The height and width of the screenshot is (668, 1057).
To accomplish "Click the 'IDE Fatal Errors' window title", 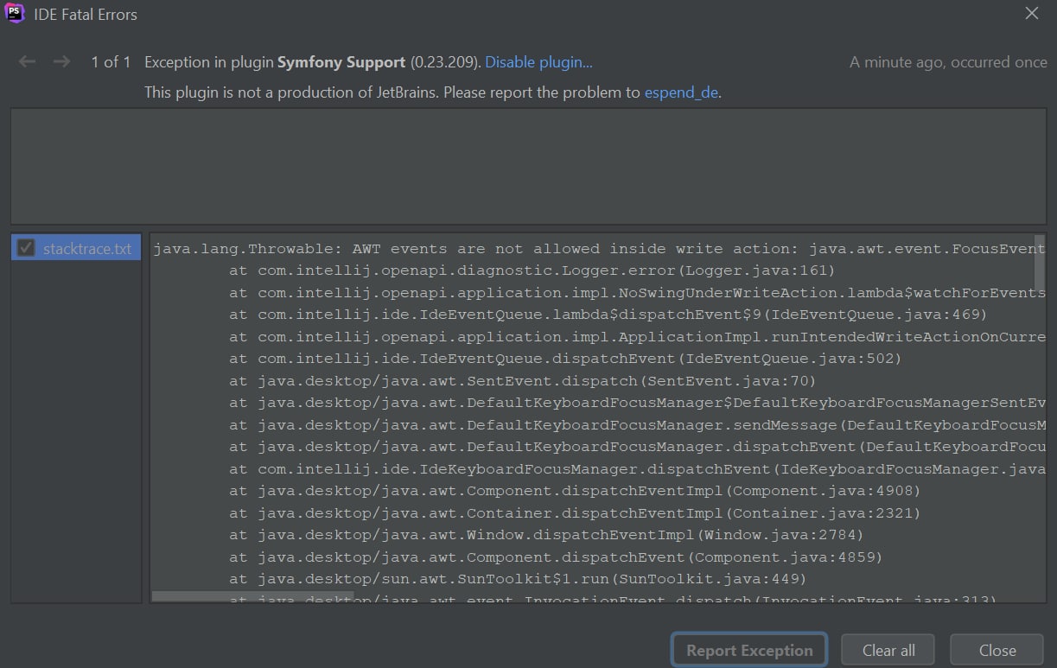I will [86, 15].
